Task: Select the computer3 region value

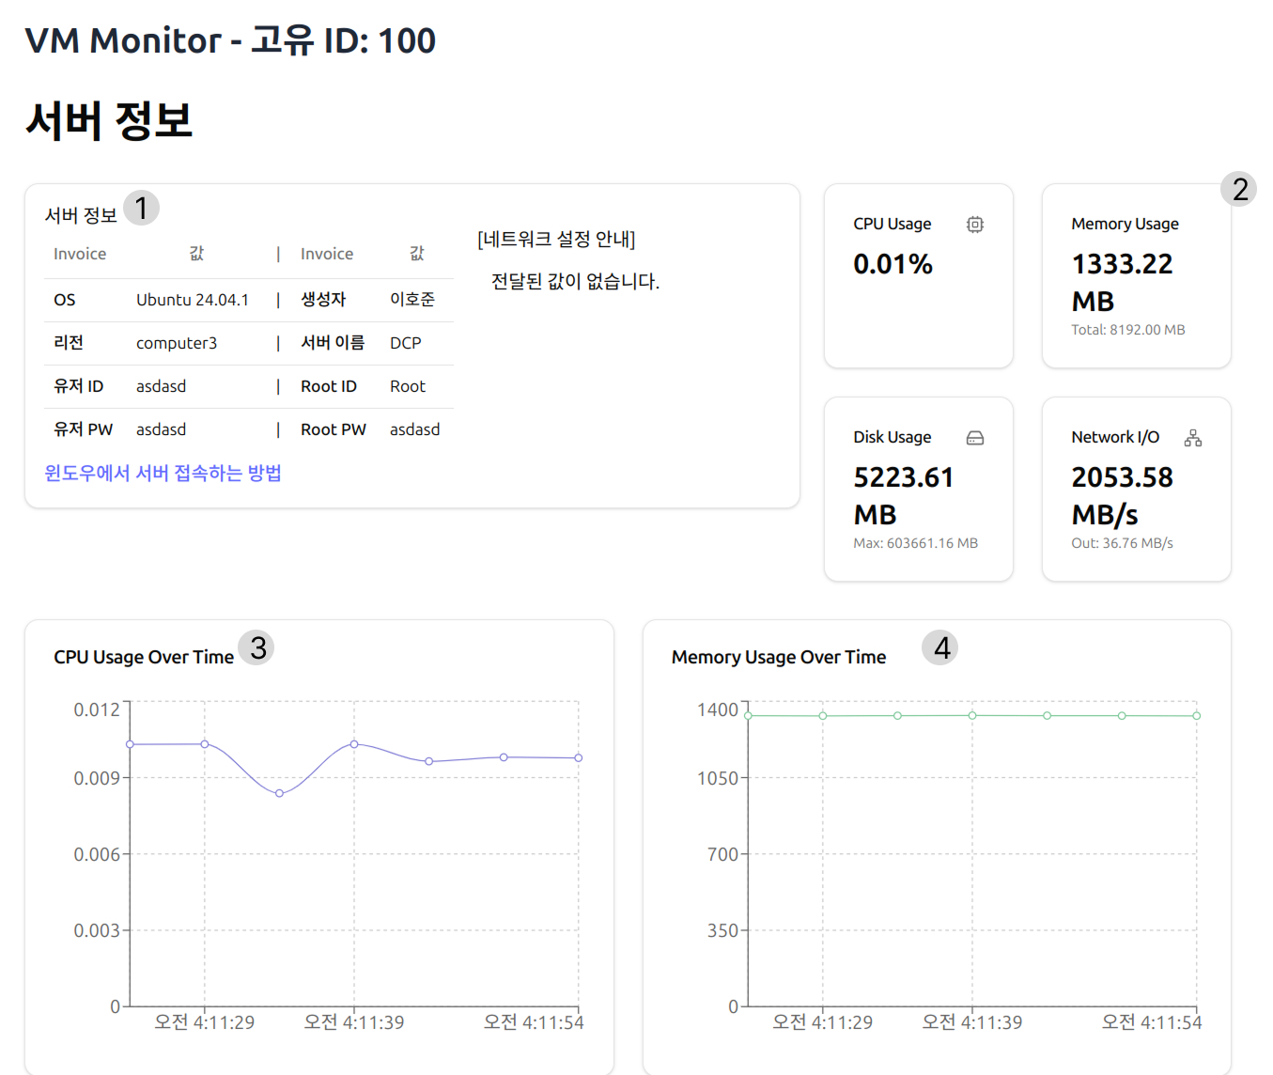Action: pos(177,343)
